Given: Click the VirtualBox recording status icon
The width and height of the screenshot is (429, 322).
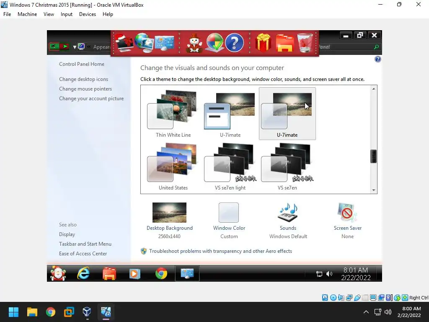Looking at the screenshot, I should pyautogui.click(x=381, y=298).
